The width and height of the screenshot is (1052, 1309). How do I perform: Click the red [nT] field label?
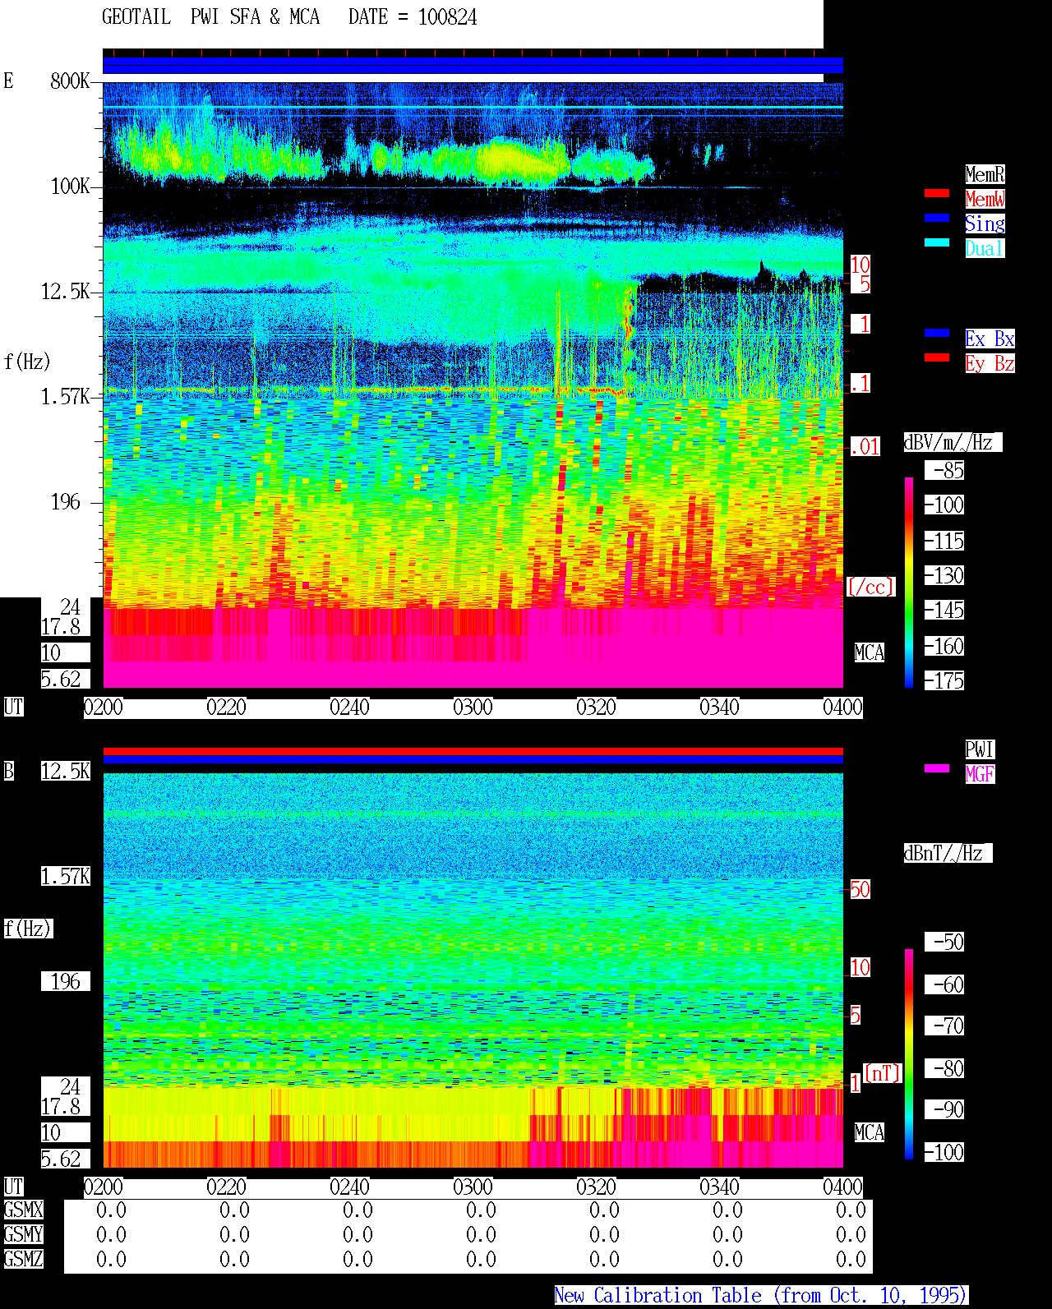[x=883, y=1073]
